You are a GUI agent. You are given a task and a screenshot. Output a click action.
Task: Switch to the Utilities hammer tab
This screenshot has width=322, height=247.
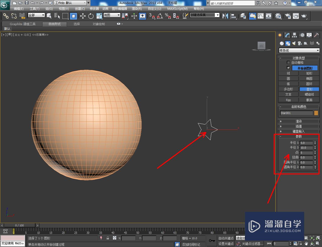tap(316, 35)
